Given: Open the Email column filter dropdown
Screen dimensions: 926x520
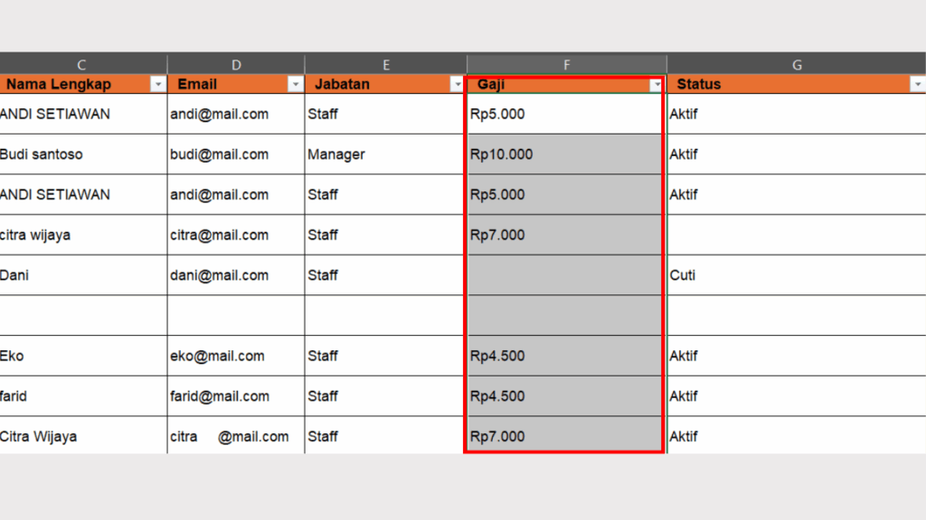Looking at the screenshot, I should tap(296, 84).
